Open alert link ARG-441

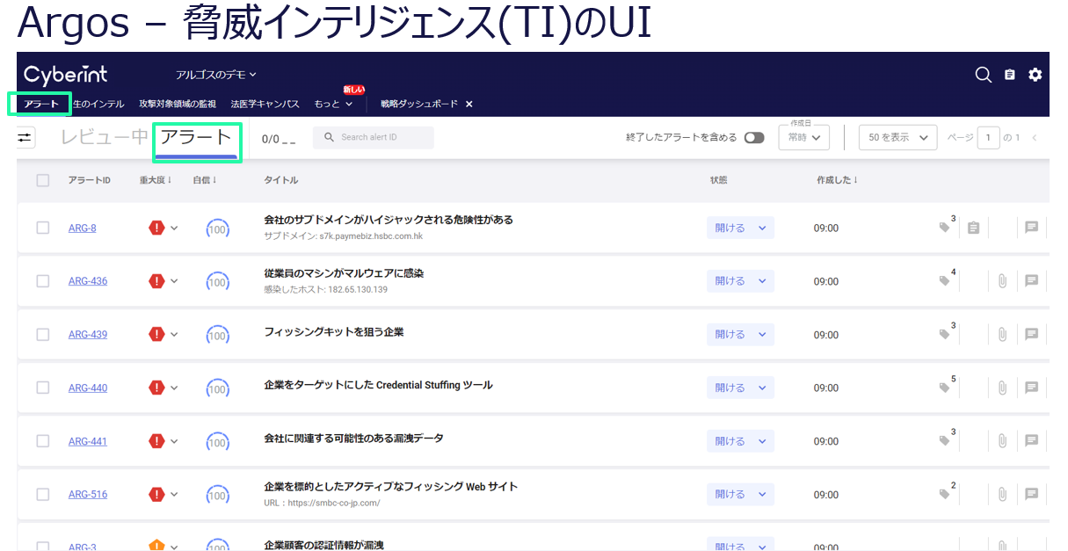pyautogui.click(x=88, y=440)
